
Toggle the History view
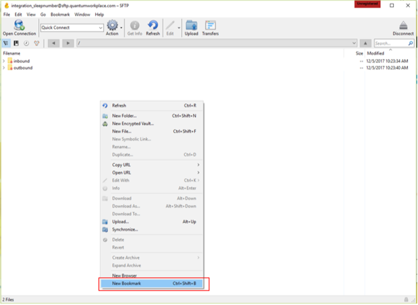tap(25, 43)
